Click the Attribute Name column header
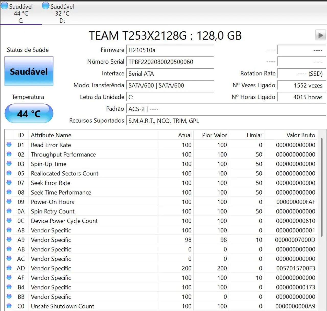This screenshot has height=311, width=327. (93, 135)
